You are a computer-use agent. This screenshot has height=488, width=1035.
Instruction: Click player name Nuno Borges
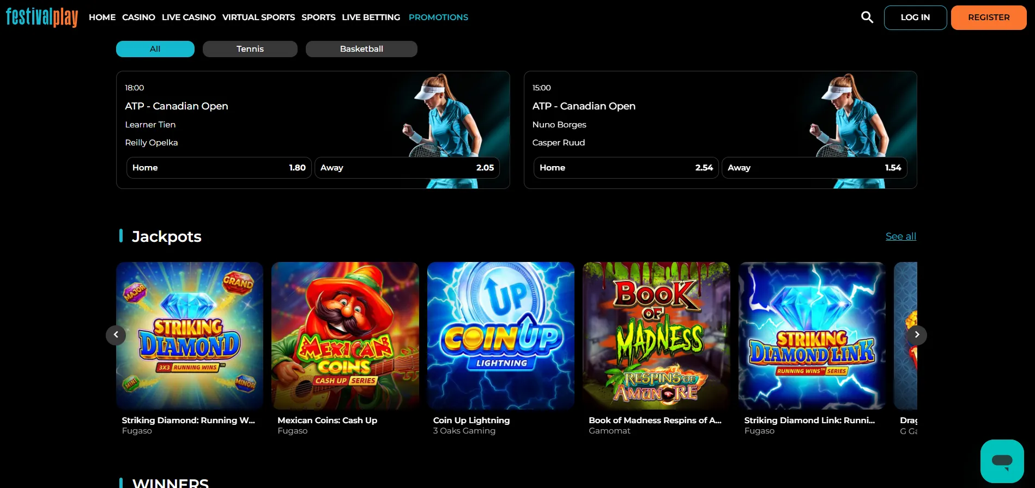pos(559,125)
